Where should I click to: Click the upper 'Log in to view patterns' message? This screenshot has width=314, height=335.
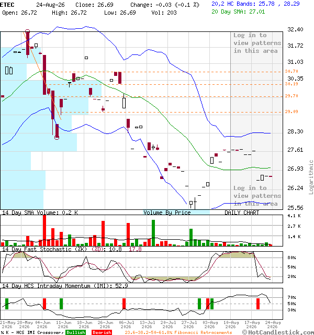click(257, 43)
